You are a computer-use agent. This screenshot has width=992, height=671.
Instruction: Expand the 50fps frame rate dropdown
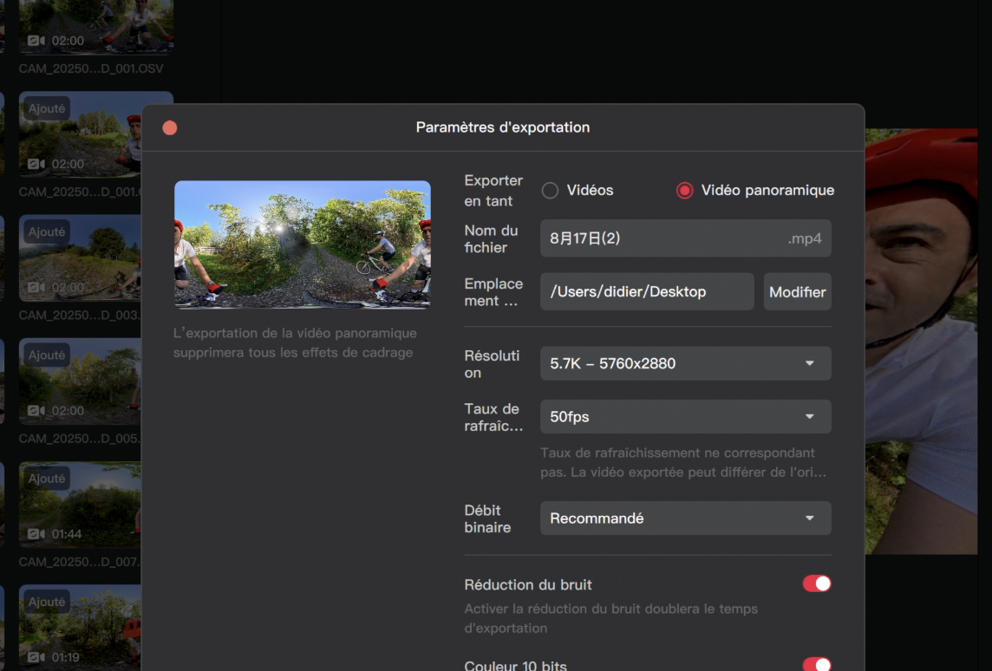pos(685,417)
